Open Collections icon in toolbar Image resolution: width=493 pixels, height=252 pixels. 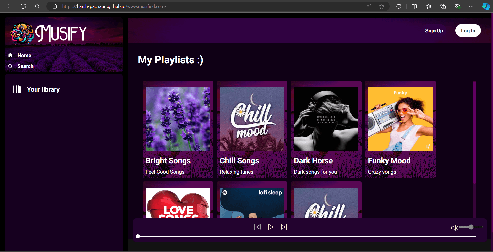tap(443, 6)
